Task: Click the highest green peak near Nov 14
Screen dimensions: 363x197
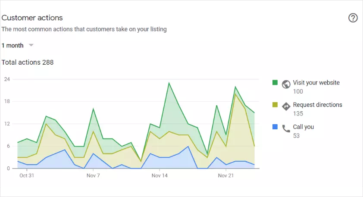Action: 169,83
